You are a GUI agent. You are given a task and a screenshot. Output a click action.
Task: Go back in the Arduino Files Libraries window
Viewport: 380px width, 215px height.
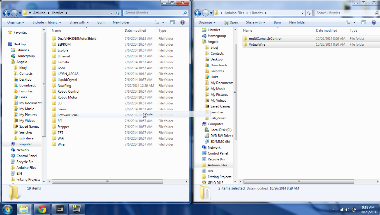198,13
